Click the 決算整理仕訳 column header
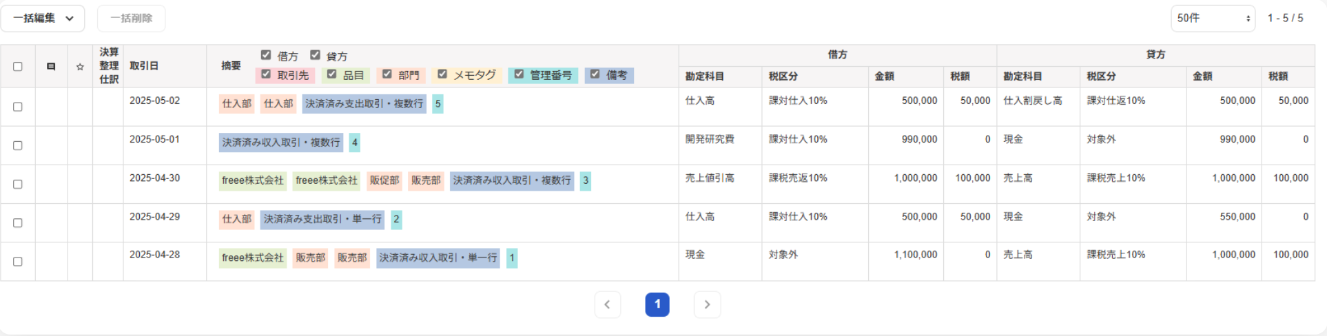 coord(109,66)
